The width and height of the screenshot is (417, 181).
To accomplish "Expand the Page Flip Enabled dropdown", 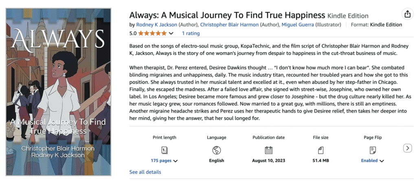I will click(373, 161).
